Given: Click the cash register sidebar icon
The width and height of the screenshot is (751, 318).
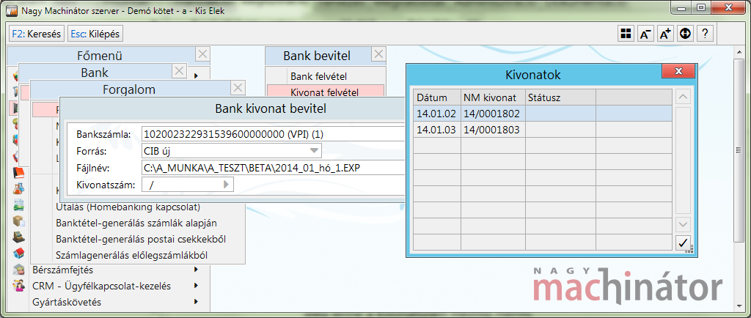Looking at the screenshot, I should (18, 237).
